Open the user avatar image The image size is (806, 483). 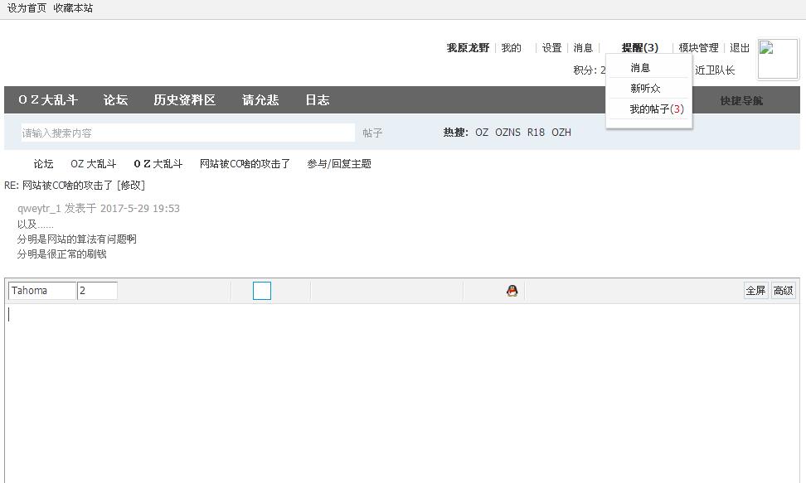(x=778, y=59)
